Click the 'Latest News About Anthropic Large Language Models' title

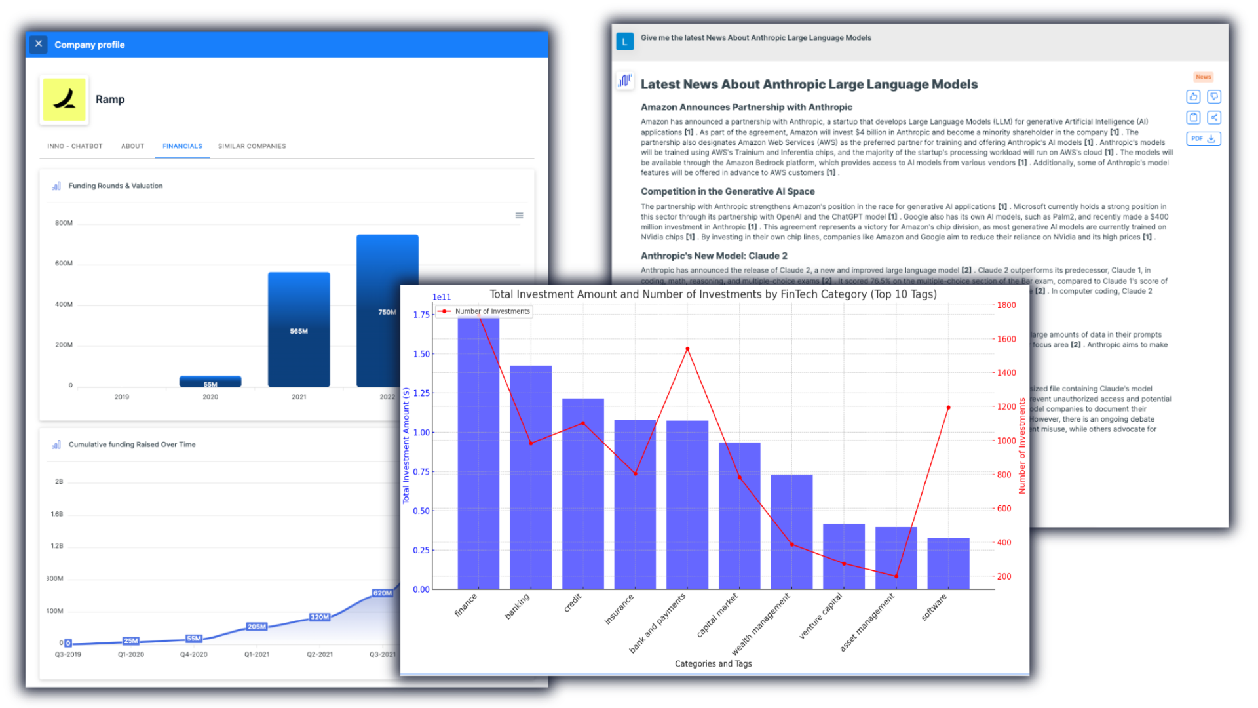click(x=809, y=85)
